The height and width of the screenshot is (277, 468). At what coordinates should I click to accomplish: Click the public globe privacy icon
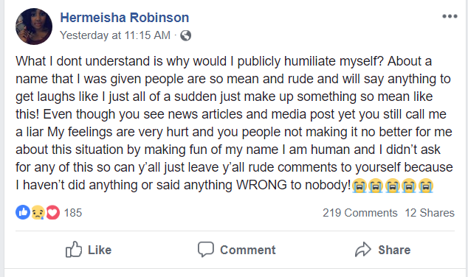click(185, 35)
